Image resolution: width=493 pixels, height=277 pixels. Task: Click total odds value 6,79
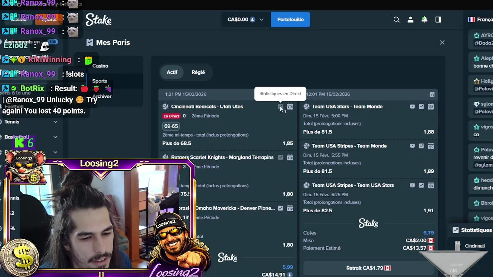click(x=429, y=233)
